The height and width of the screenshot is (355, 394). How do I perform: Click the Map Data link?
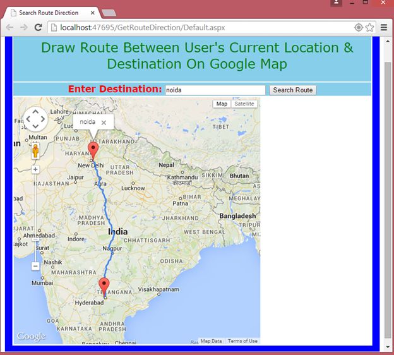(x=211, y=341)
